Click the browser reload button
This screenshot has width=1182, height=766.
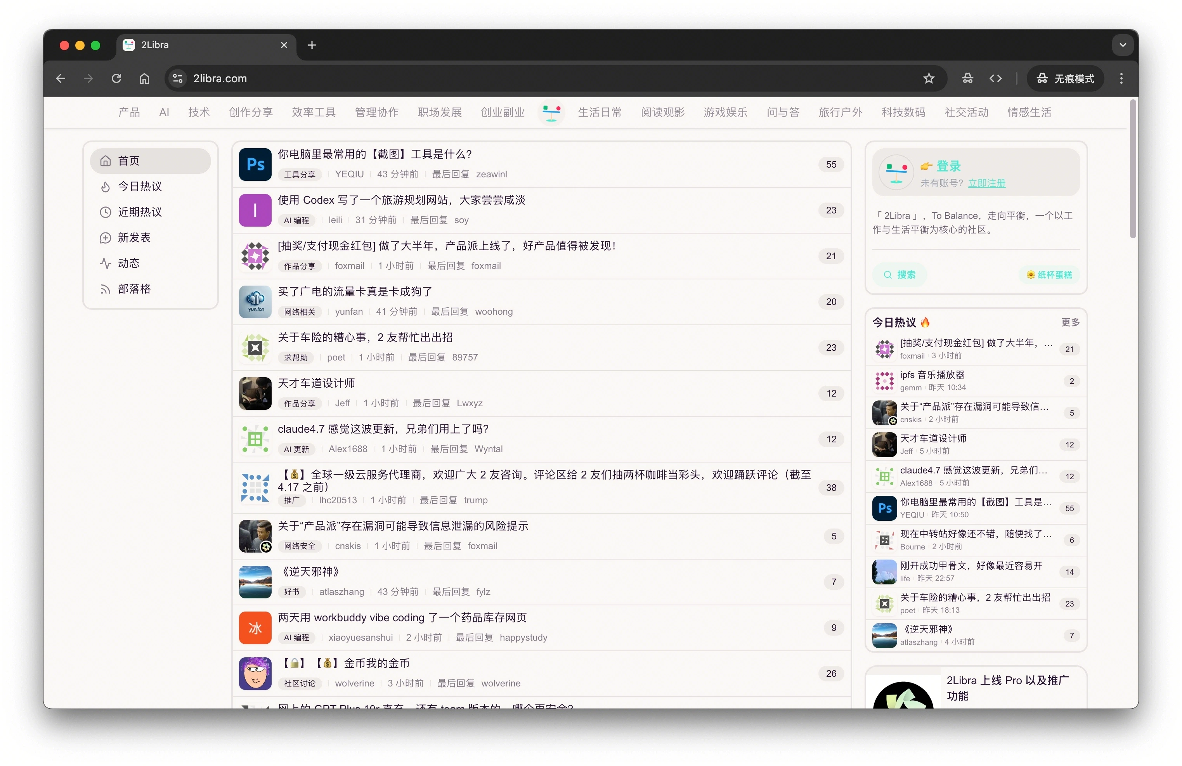click(x=116, y=78)
